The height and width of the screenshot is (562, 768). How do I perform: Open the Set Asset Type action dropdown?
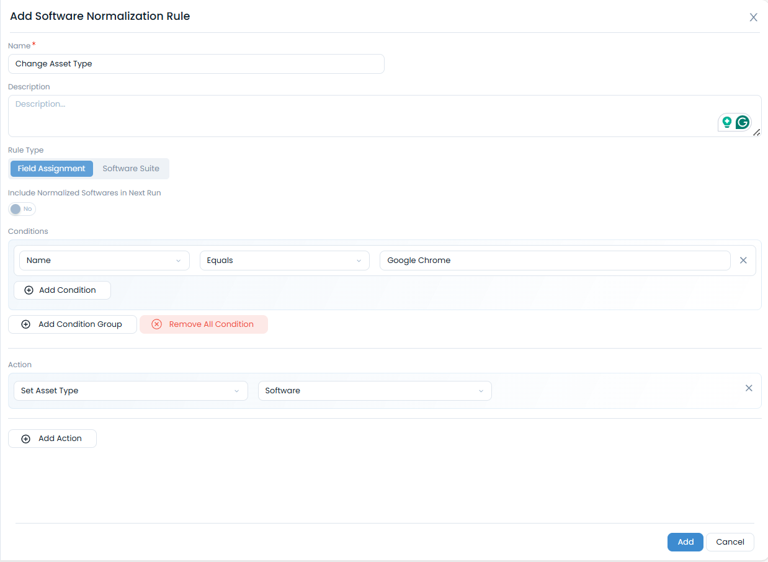pos(130,391)
